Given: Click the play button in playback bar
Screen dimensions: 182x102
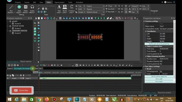Looking at the screenshot, I should 92,65.
